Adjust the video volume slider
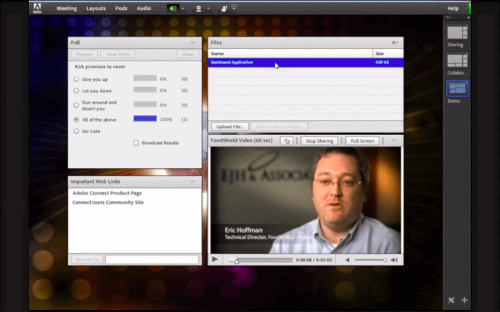 [370, 260]
